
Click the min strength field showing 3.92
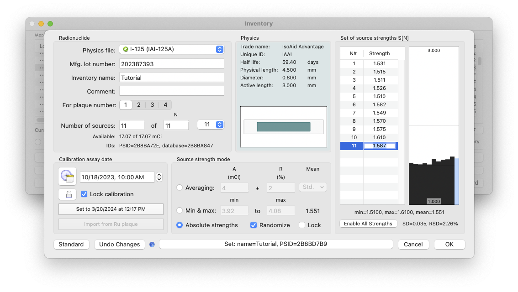[x=234, y=210]
